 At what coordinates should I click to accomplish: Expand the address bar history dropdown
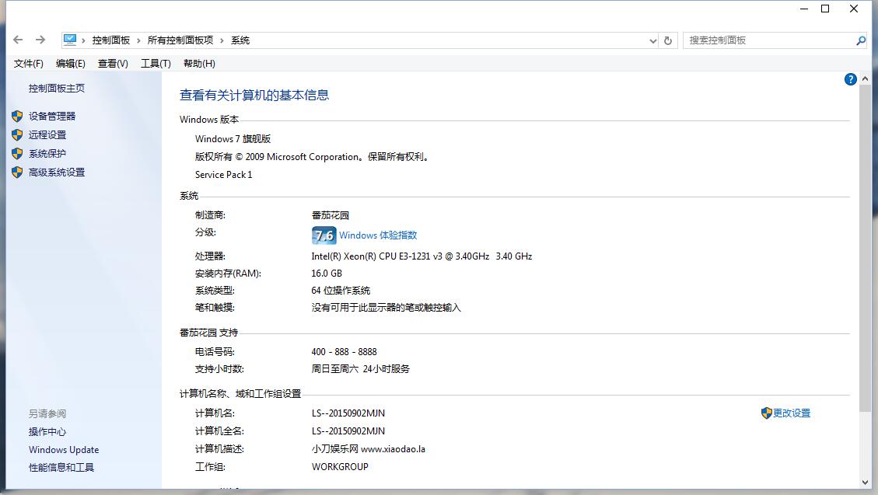652,40
